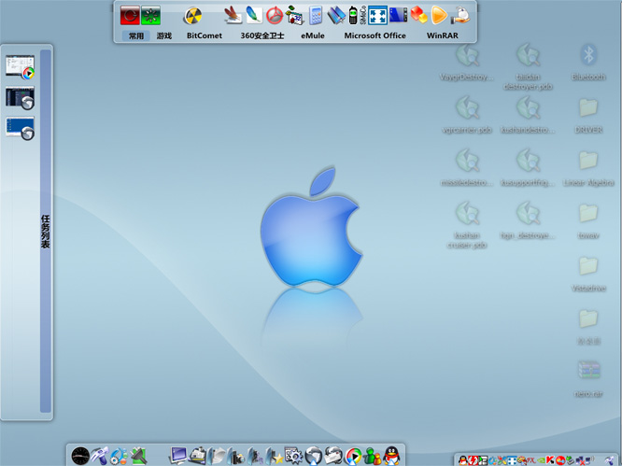Screen dimensions: 622x466
Task: Open the blue display panel icon
Action: pos(398,15)
